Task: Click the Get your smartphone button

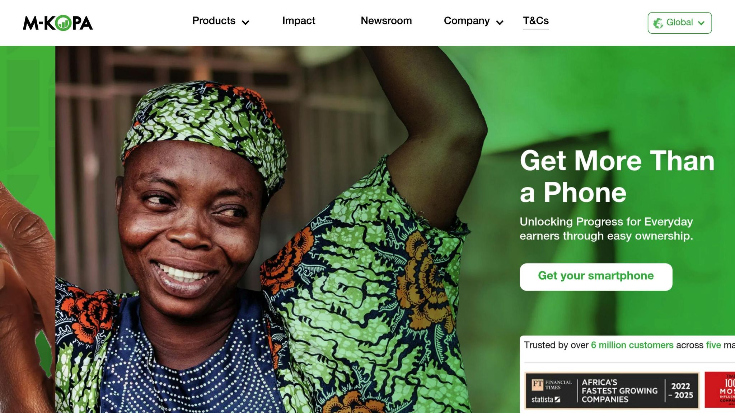Action: pyautogui.click(x=596, y=277)
